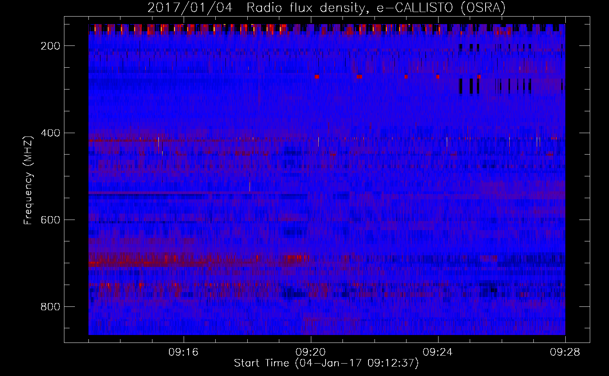This screenshot has width=609, height=376.
Task: Click the 400 frequency tick label
Action: (50, 133)
